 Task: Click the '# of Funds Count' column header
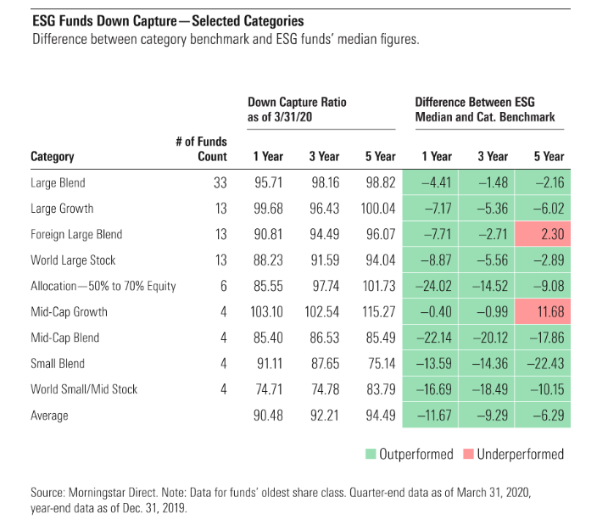[201, 149]
